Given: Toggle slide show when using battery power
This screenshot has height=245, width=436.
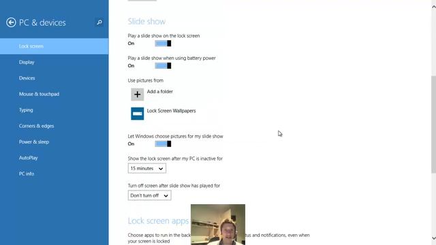Looking at the screenshot, I should click(x=163, y=66).
